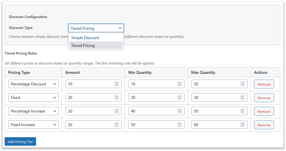This screenshot has height=151, width=286.
Task: Focus Amount field in Percentage Discount row
Action: tap(93, 84)
